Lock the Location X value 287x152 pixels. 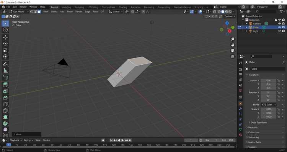(279, 80)
